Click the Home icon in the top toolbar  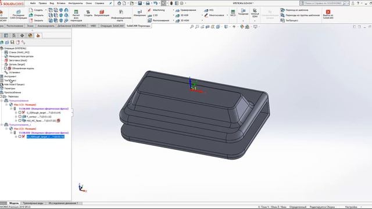tap(119, 3)
